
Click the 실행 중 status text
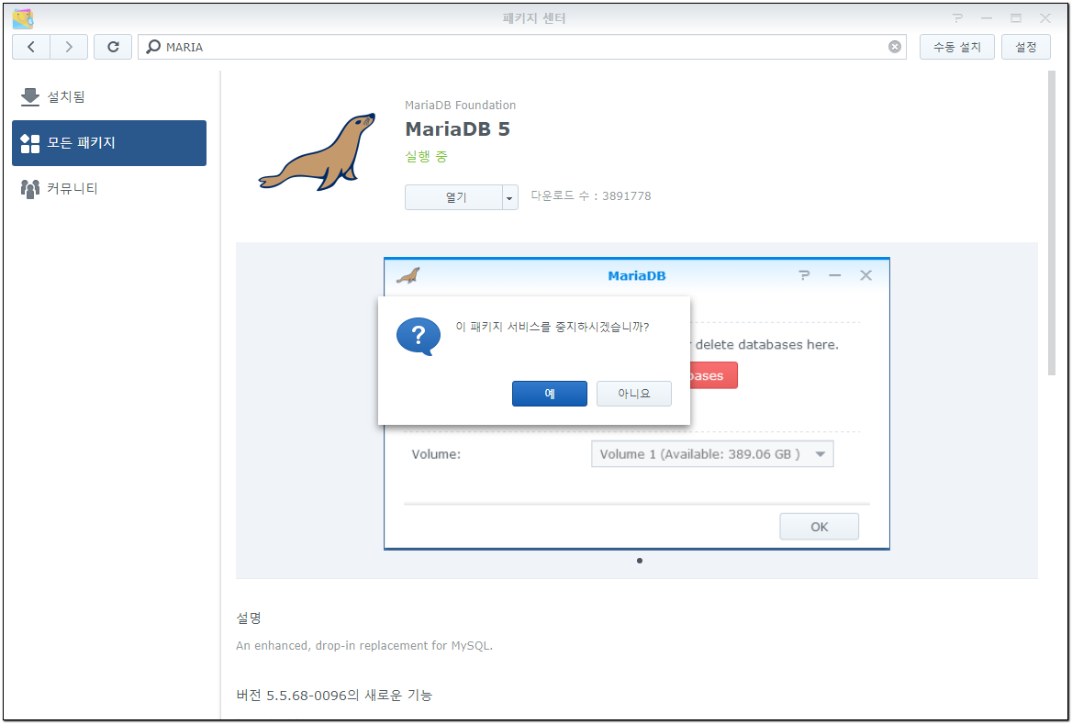(x=426, y=157)
